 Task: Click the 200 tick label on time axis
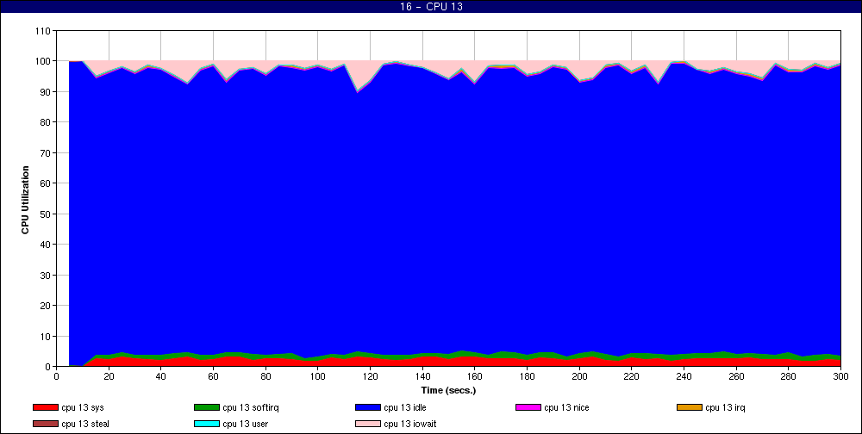point(579,376)
